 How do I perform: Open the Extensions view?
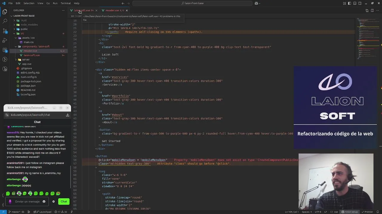5,50
